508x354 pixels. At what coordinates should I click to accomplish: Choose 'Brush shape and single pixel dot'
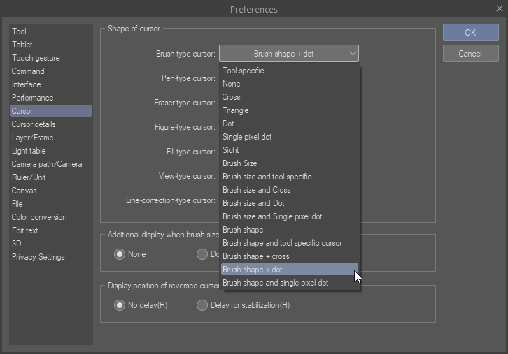coord(275,283)
